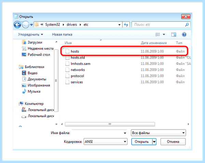Click the Отмена button
This screenshot has height=163, width=205.
point(173,142)
